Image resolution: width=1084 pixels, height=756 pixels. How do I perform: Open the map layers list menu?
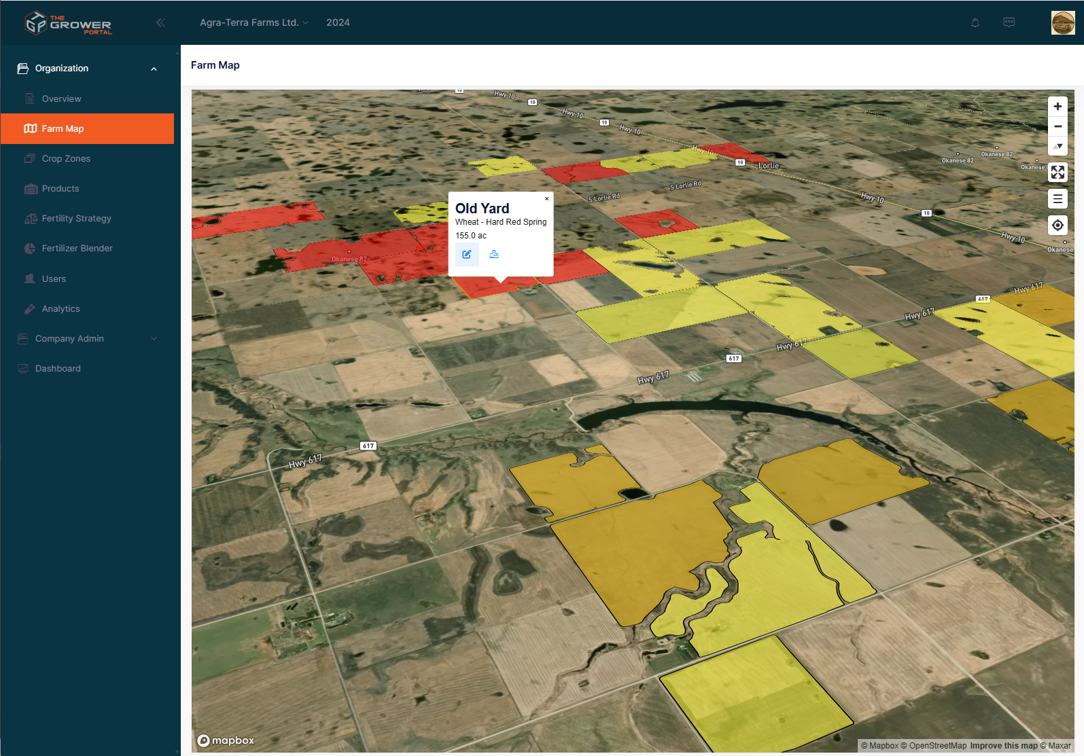(1057, 199)
